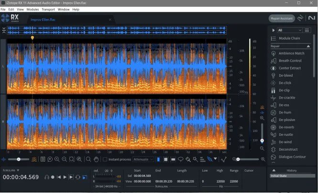Open the Modules menu

point(33,10)
